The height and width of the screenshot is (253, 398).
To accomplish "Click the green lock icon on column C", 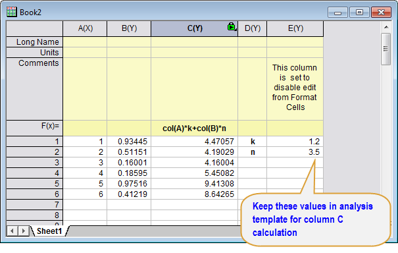I will 232,27.
